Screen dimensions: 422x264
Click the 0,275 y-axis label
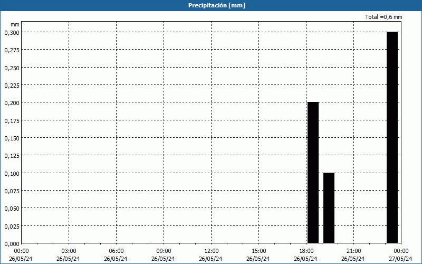pyautogui.click(x=12, y=50)
